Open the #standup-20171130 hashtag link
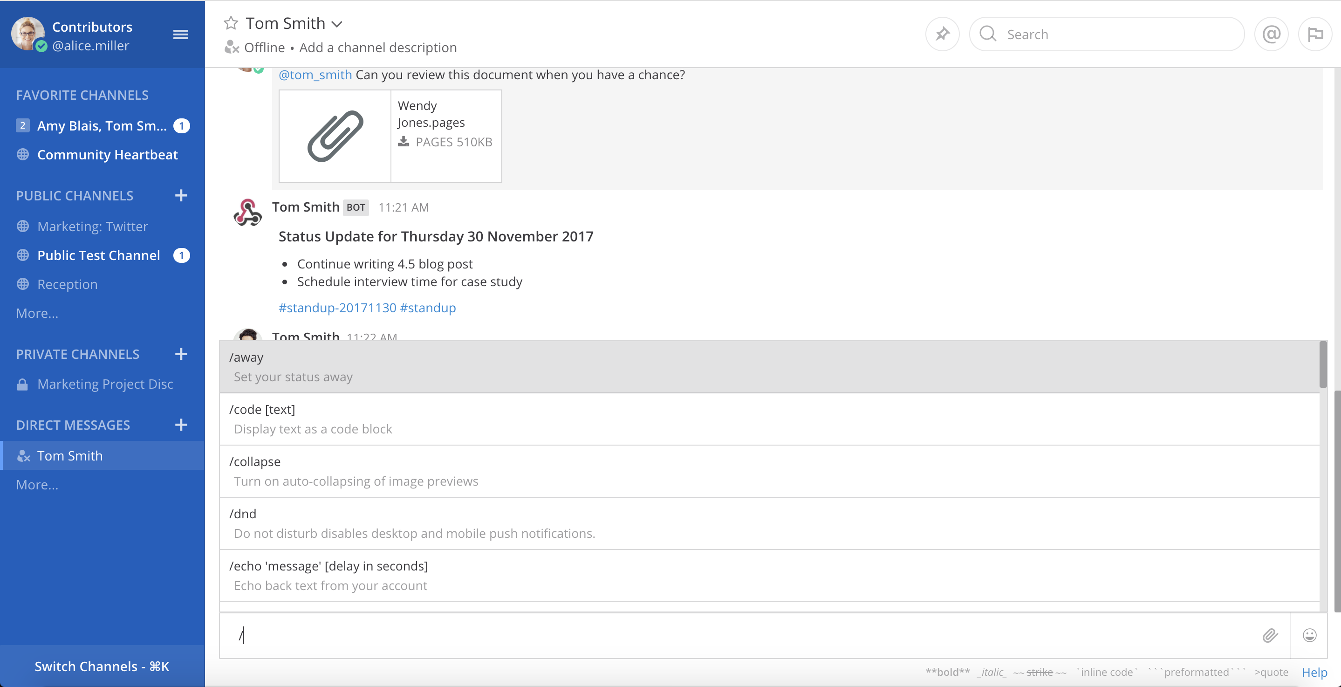Image resolution: width=1341 pixels, height=687 pixels. 337,308
